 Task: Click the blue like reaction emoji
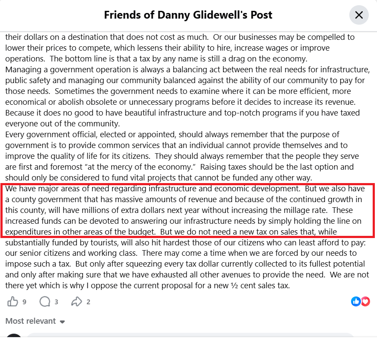356,302
